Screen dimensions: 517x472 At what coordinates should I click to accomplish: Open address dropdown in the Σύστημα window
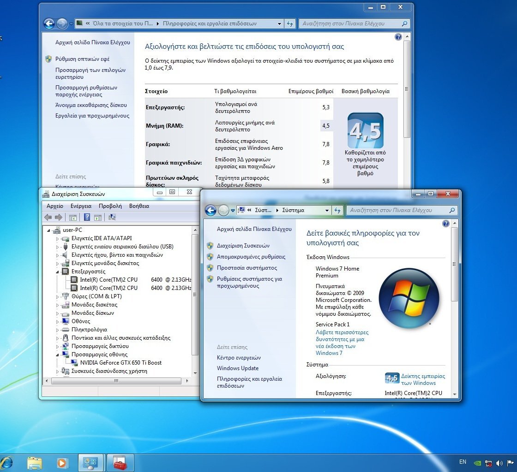327,210
